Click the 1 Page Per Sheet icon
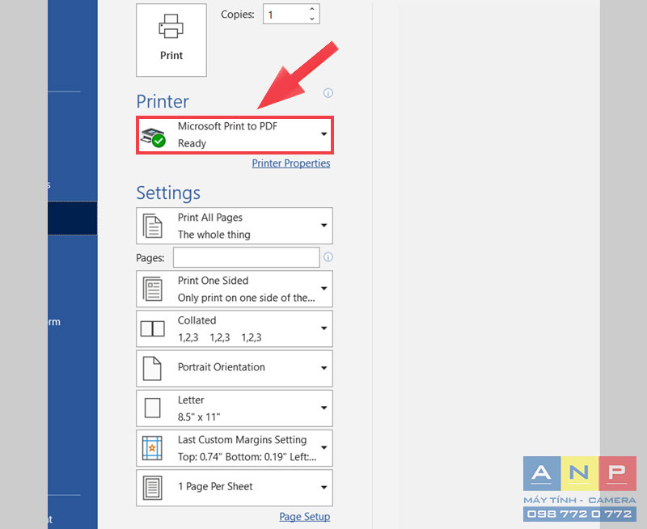 pos(152,488)
